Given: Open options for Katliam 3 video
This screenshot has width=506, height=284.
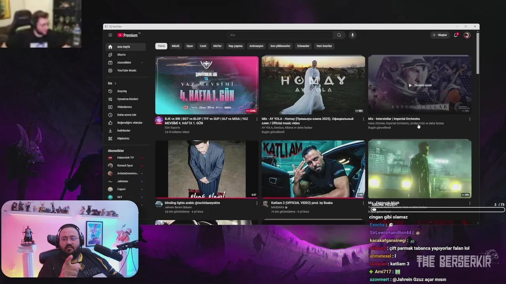Looking at the screenshot, I should [363, 203].
